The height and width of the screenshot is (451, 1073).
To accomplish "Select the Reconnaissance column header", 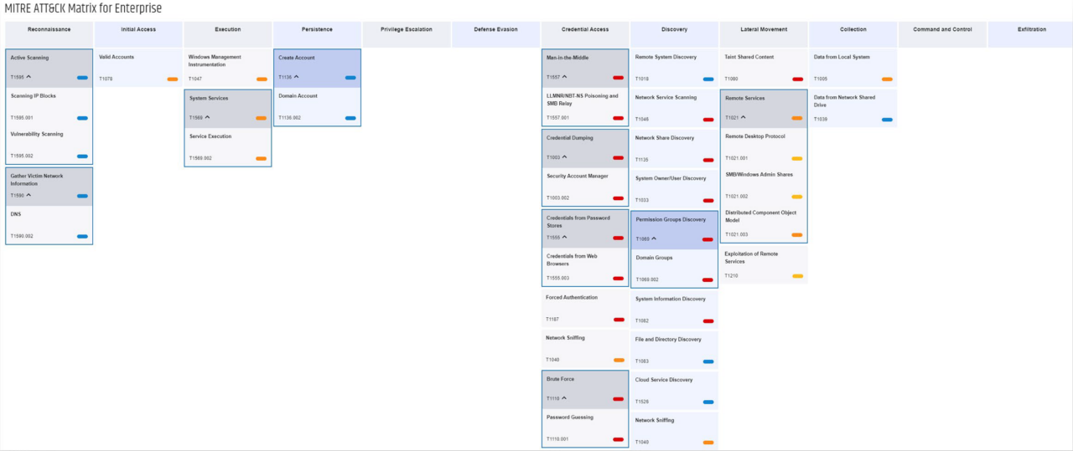I will pos(49,29).
